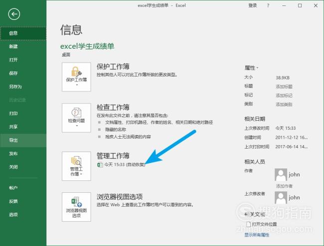Click 添加标记 (Add tag) field

coord(284,95)
